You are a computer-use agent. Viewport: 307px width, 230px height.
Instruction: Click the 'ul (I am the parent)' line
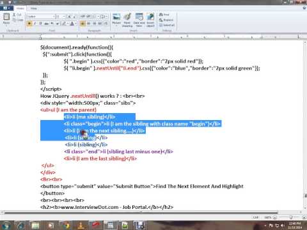(68, 110)
